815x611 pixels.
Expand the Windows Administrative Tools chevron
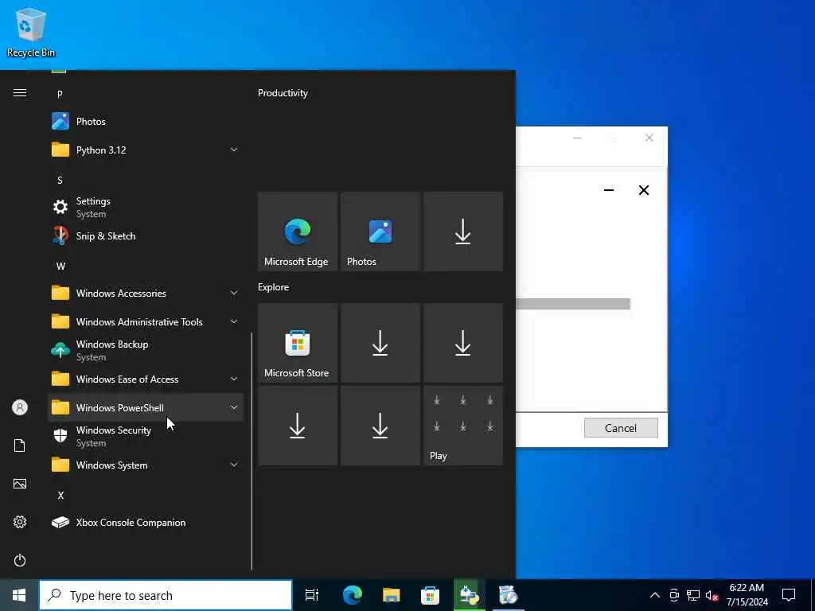click(x=234, y=322)
